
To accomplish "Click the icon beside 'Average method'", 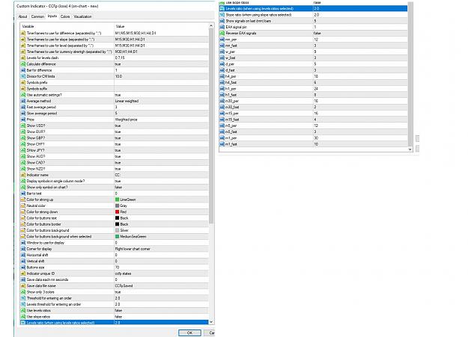I will pyautogui.click(x=23, y=101).
